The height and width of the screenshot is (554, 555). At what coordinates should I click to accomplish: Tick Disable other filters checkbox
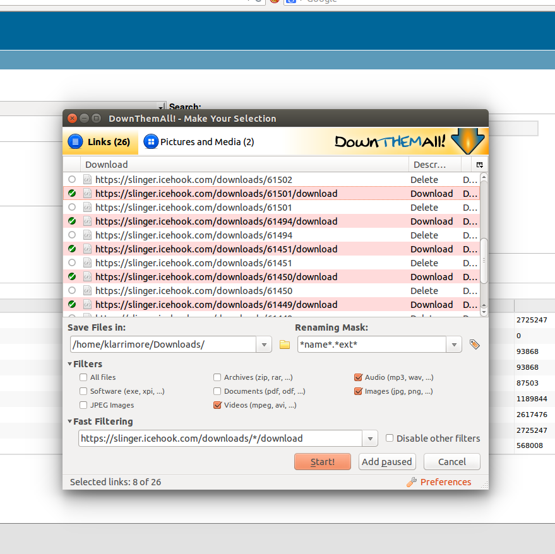coord(390,438)
